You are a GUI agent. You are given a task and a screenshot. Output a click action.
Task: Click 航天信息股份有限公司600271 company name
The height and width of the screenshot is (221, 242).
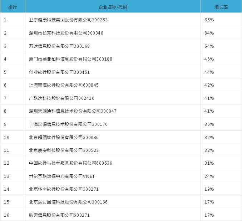(59, 215)
